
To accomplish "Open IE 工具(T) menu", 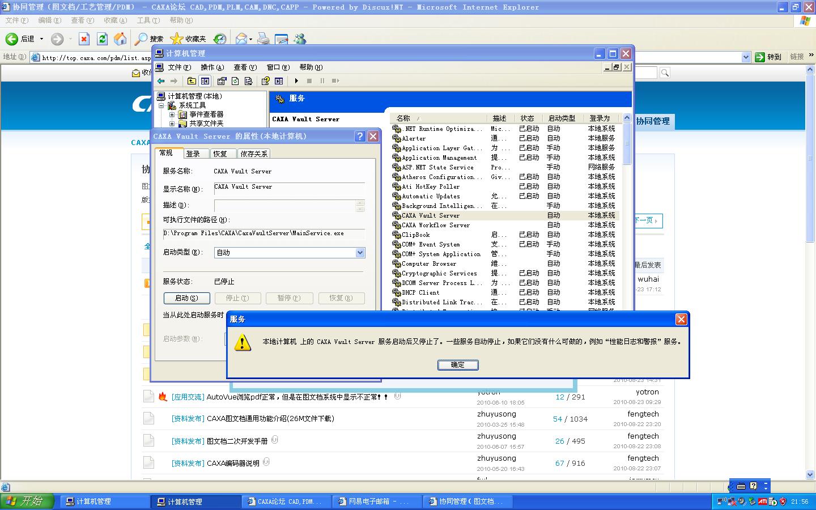I will 148,20.
